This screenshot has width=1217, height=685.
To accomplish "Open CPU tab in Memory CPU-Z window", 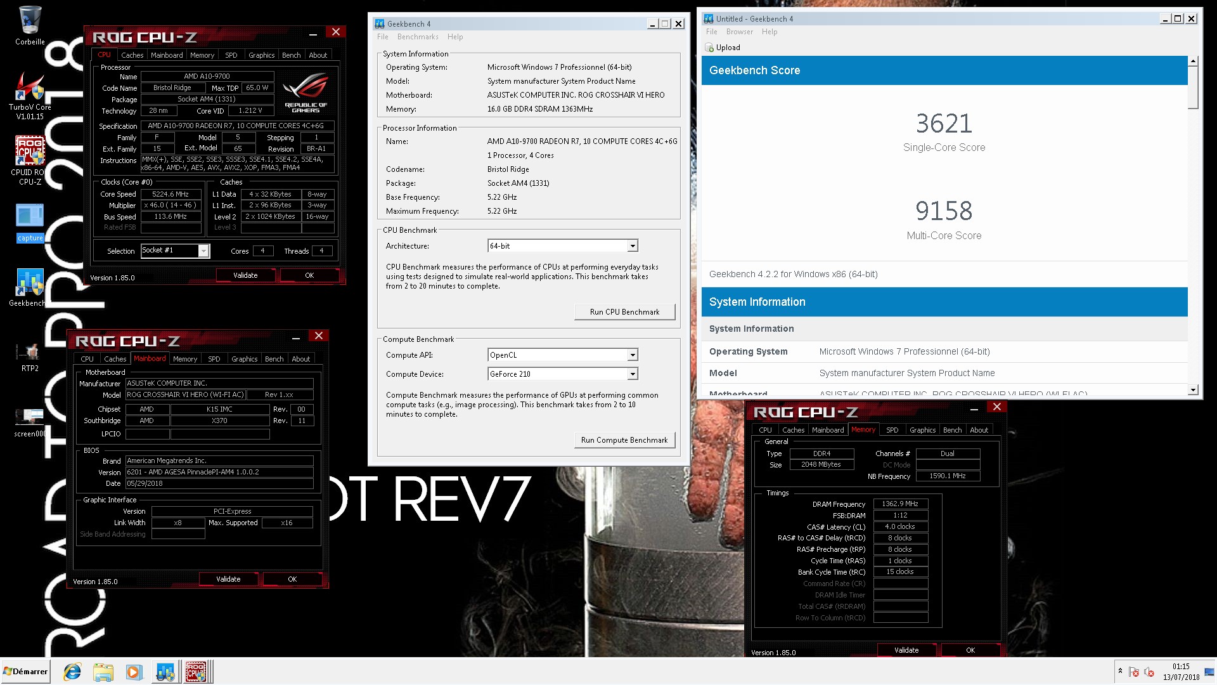I will click(765, 430).
